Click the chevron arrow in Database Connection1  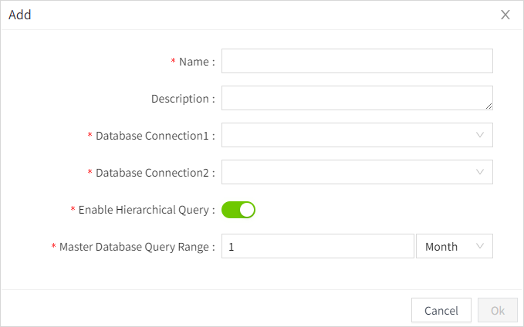pyautogui.click(x=480, y=135)
